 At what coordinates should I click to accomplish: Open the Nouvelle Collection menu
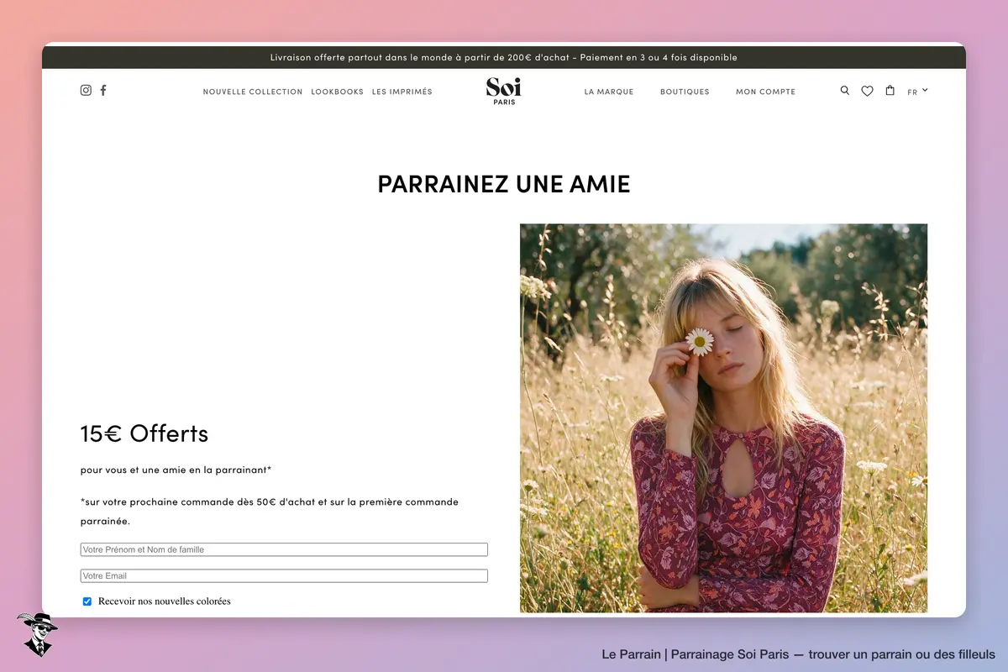click(253, 92)
